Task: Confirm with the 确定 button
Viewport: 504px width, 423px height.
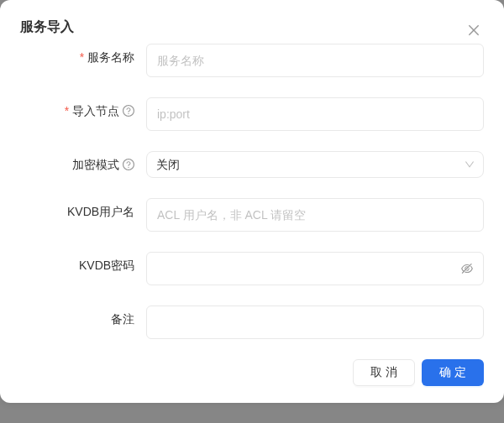Action: (x=453, y=373)
